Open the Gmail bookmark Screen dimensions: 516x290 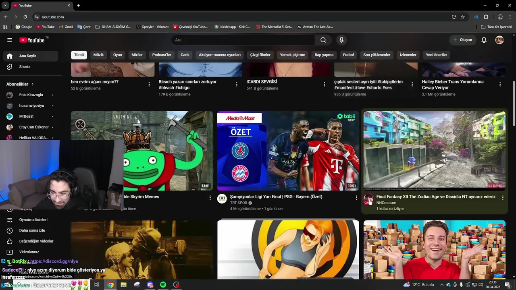coord(66,27)
